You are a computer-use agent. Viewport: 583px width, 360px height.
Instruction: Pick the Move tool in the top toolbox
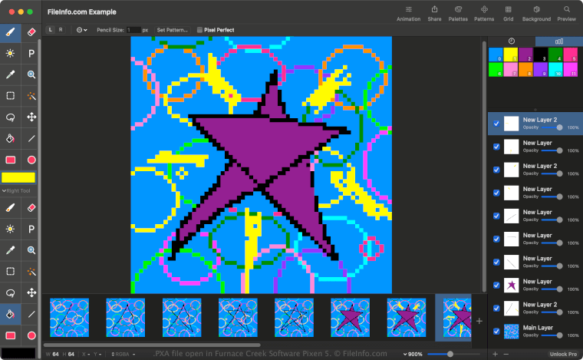pos(31,117)
